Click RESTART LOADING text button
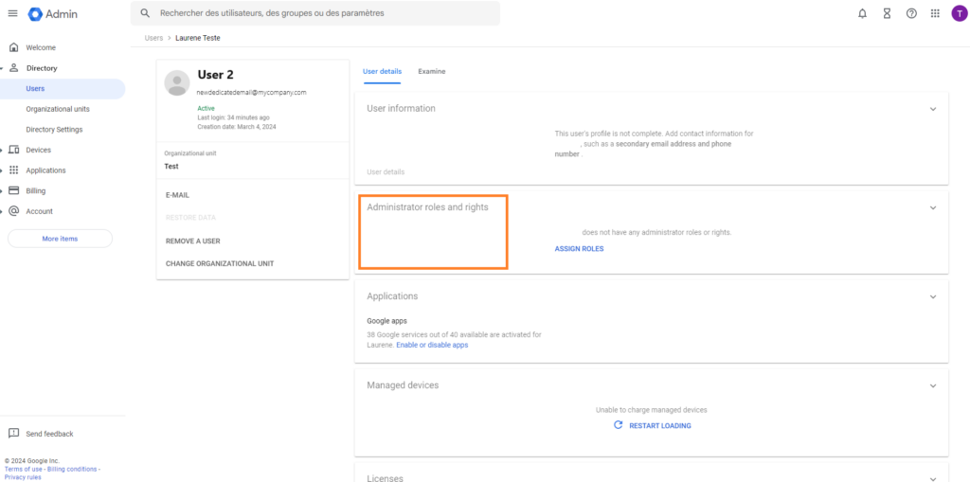This screenshot has height=482, width=970. tap(660, 426)
